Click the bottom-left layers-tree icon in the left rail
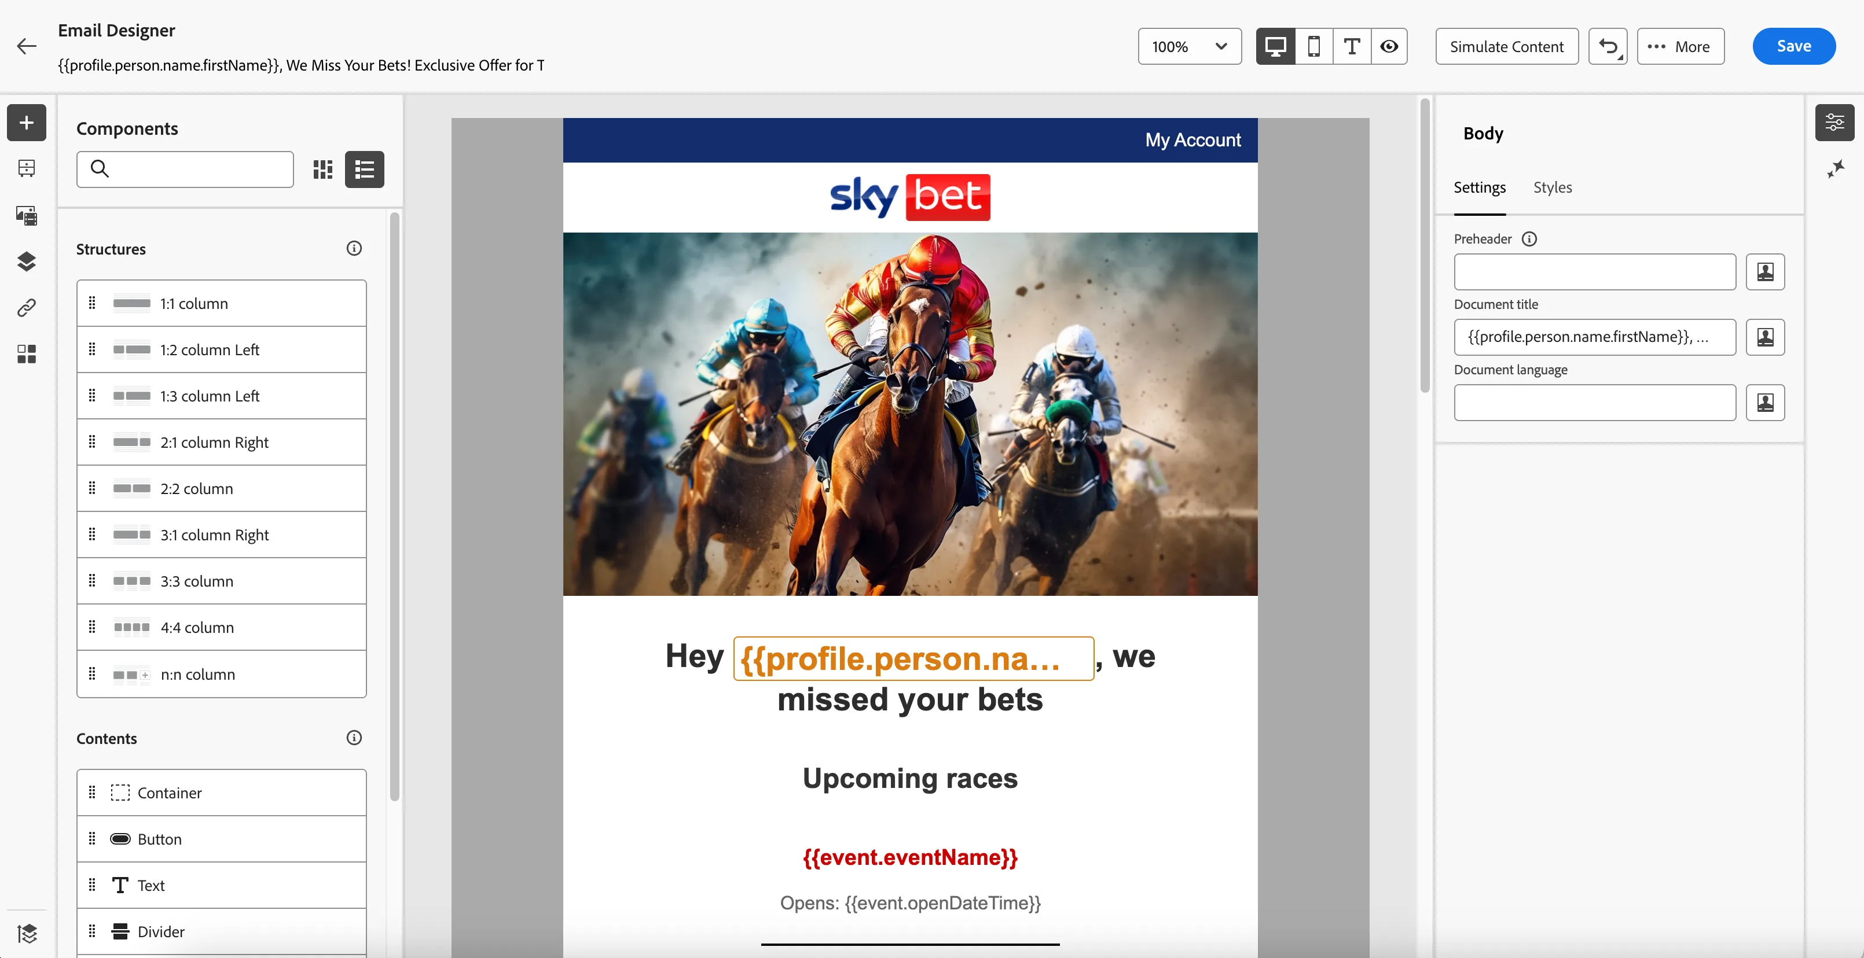1864x958 pixels. pos(27,934)
